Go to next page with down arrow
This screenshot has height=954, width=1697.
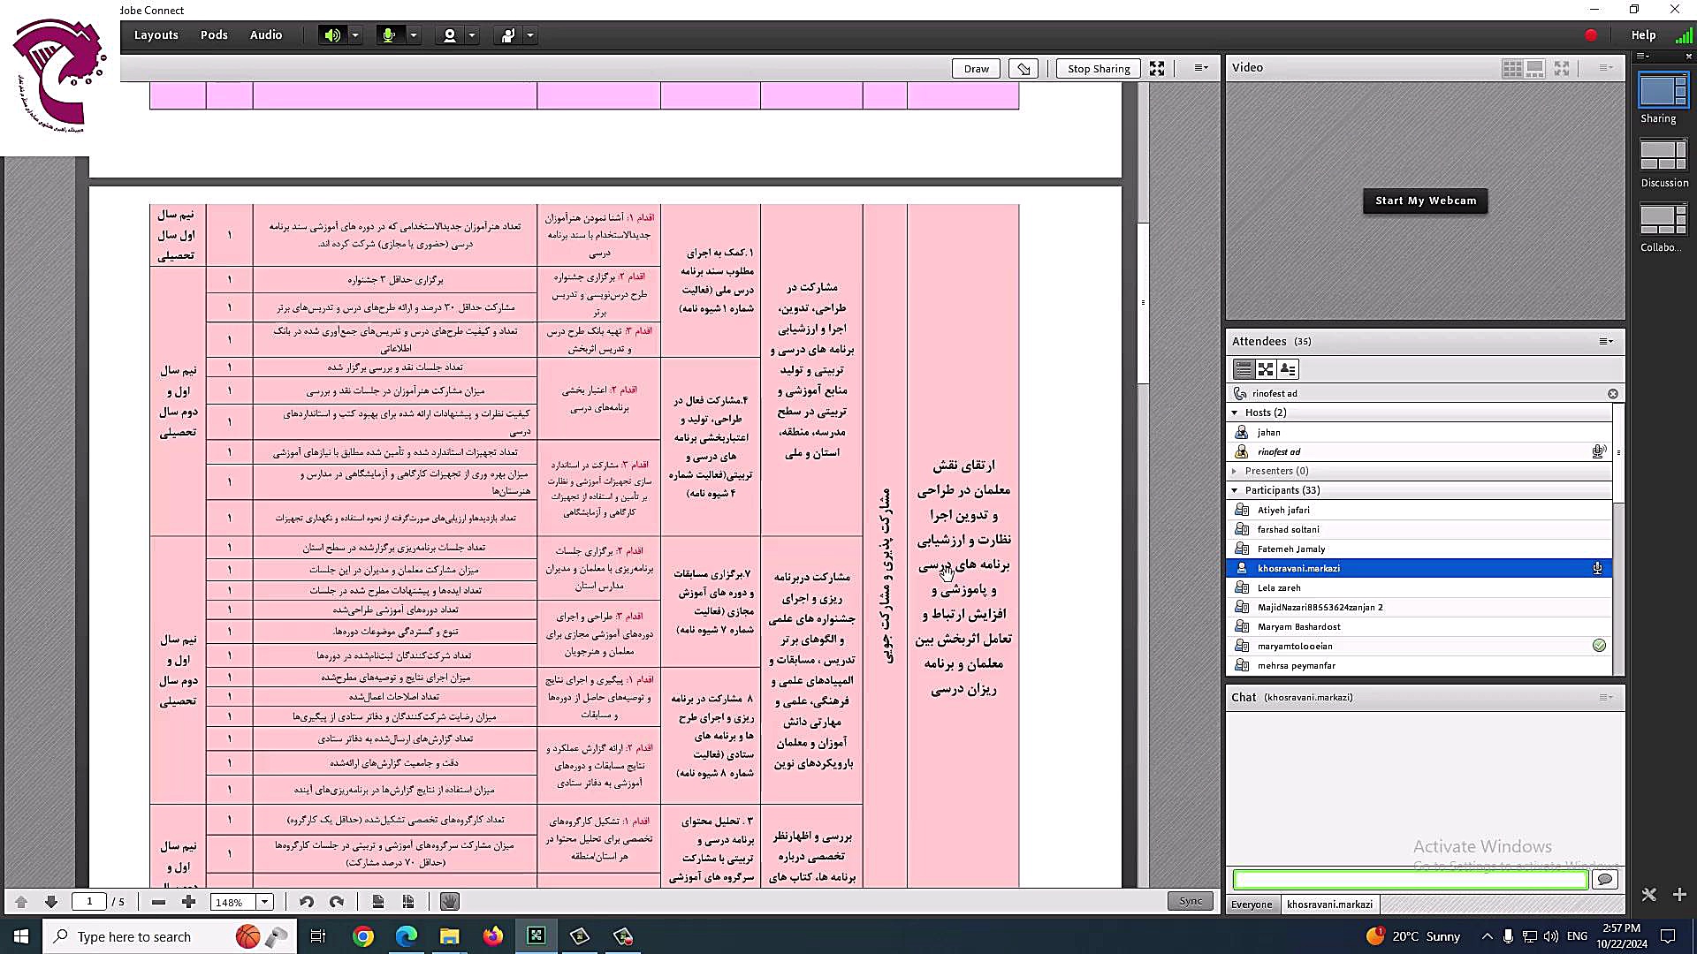tap(51, 902)
